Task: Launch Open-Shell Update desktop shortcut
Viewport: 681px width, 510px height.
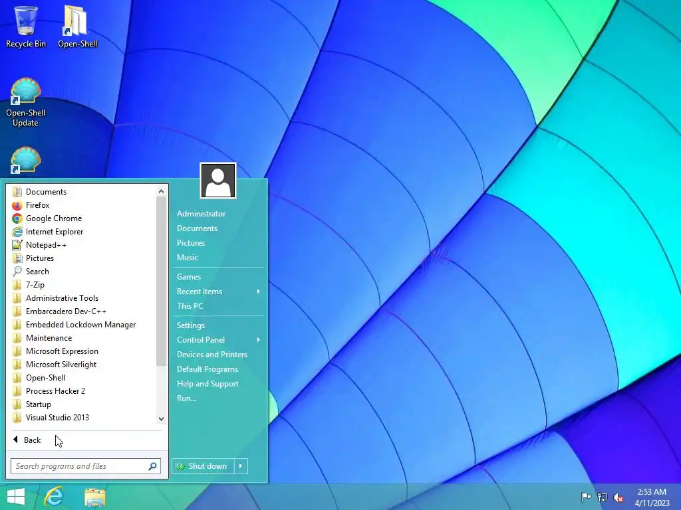Action: (x=26, y=102)
